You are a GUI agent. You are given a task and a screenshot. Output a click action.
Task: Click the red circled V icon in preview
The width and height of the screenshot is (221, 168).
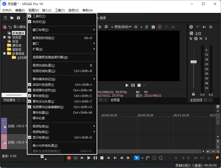(160, 27)
